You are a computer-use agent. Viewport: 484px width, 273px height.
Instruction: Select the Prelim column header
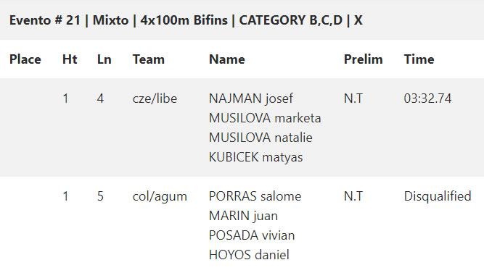[x=363, y=59]
